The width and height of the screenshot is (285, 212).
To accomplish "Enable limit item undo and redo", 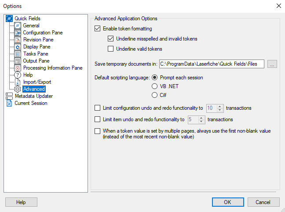I will click(98, 119).
